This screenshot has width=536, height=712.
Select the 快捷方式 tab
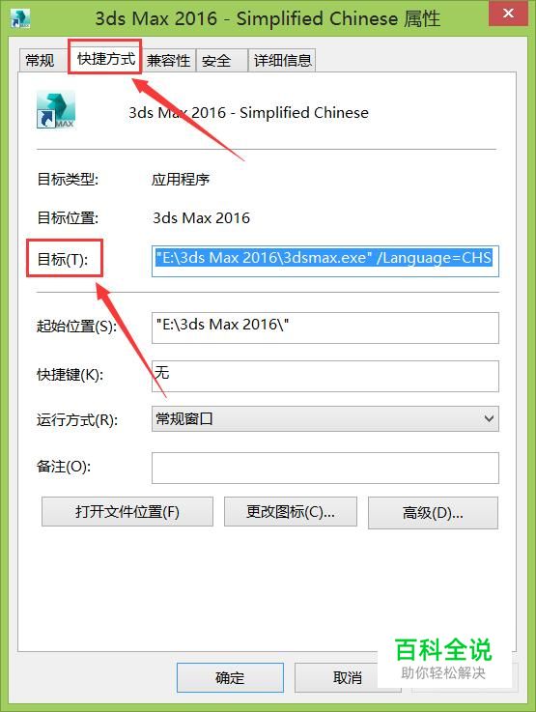pos(105,59)
